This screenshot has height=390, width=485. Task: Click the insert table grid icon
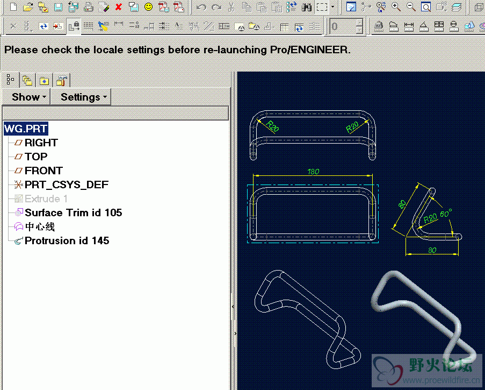(284, 27)
